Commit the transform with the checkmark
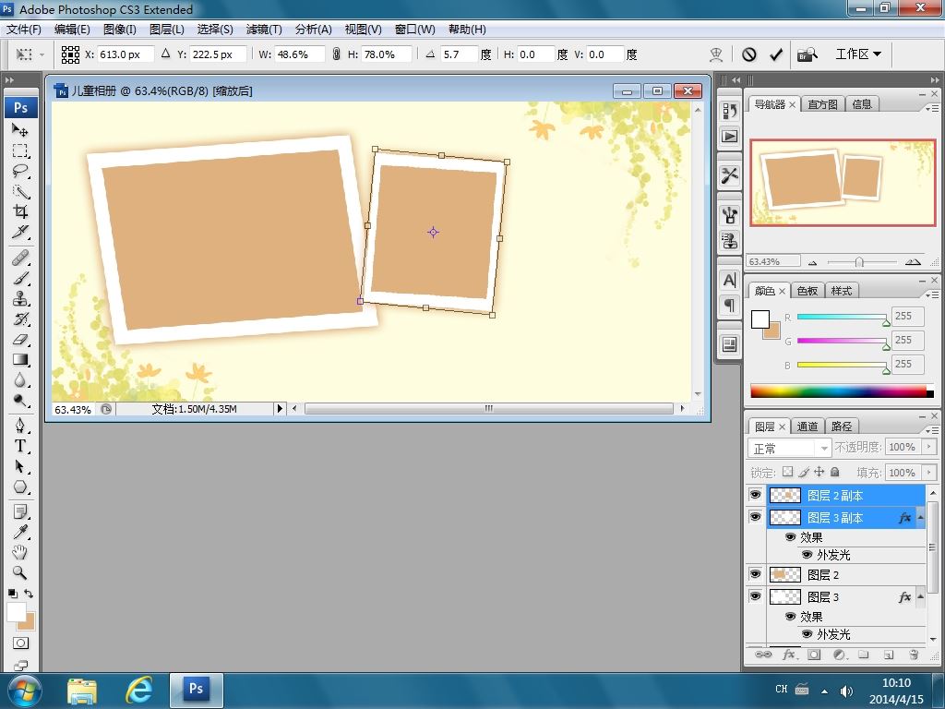Viewport: 945px width, 709px height. click(776, 54)
